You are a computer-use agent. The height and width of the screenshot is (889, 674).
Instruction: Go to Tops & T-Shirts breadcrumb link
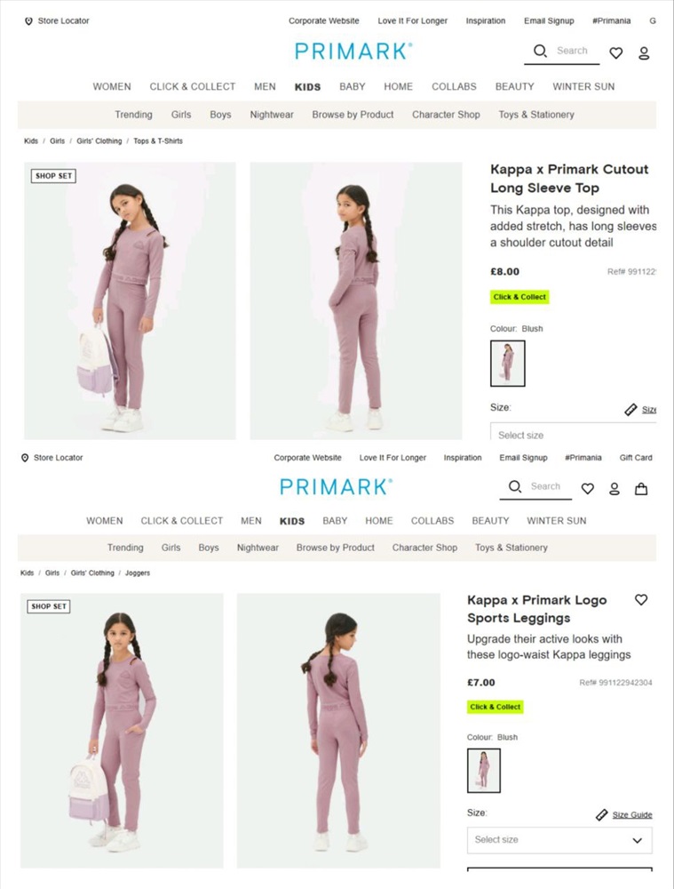[x=158, y=141]
